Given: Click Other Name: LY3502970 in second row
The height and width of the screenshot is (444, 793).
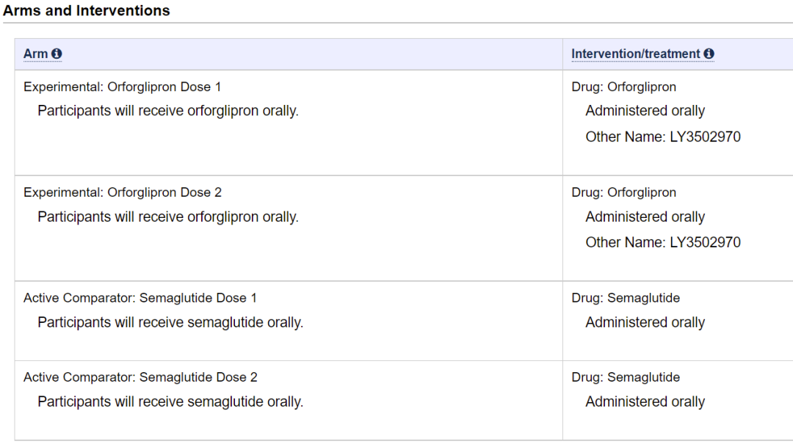Looking at the screenshot, I should (x=663, y=243).
